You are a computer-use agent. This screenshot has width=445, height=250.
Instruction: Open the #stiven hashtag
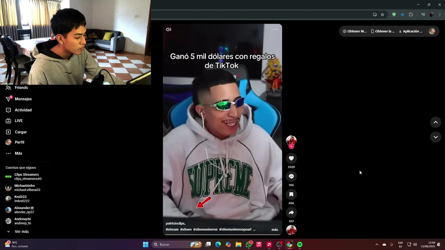coord(186,230)
